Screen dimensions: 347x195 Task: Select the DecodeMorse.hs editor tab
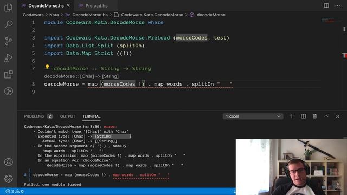[x=46, y=6]
